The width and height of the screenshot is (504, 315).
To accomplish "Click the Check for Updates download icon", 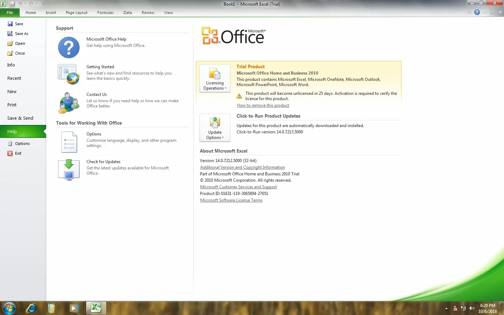I will click(68, 169).
